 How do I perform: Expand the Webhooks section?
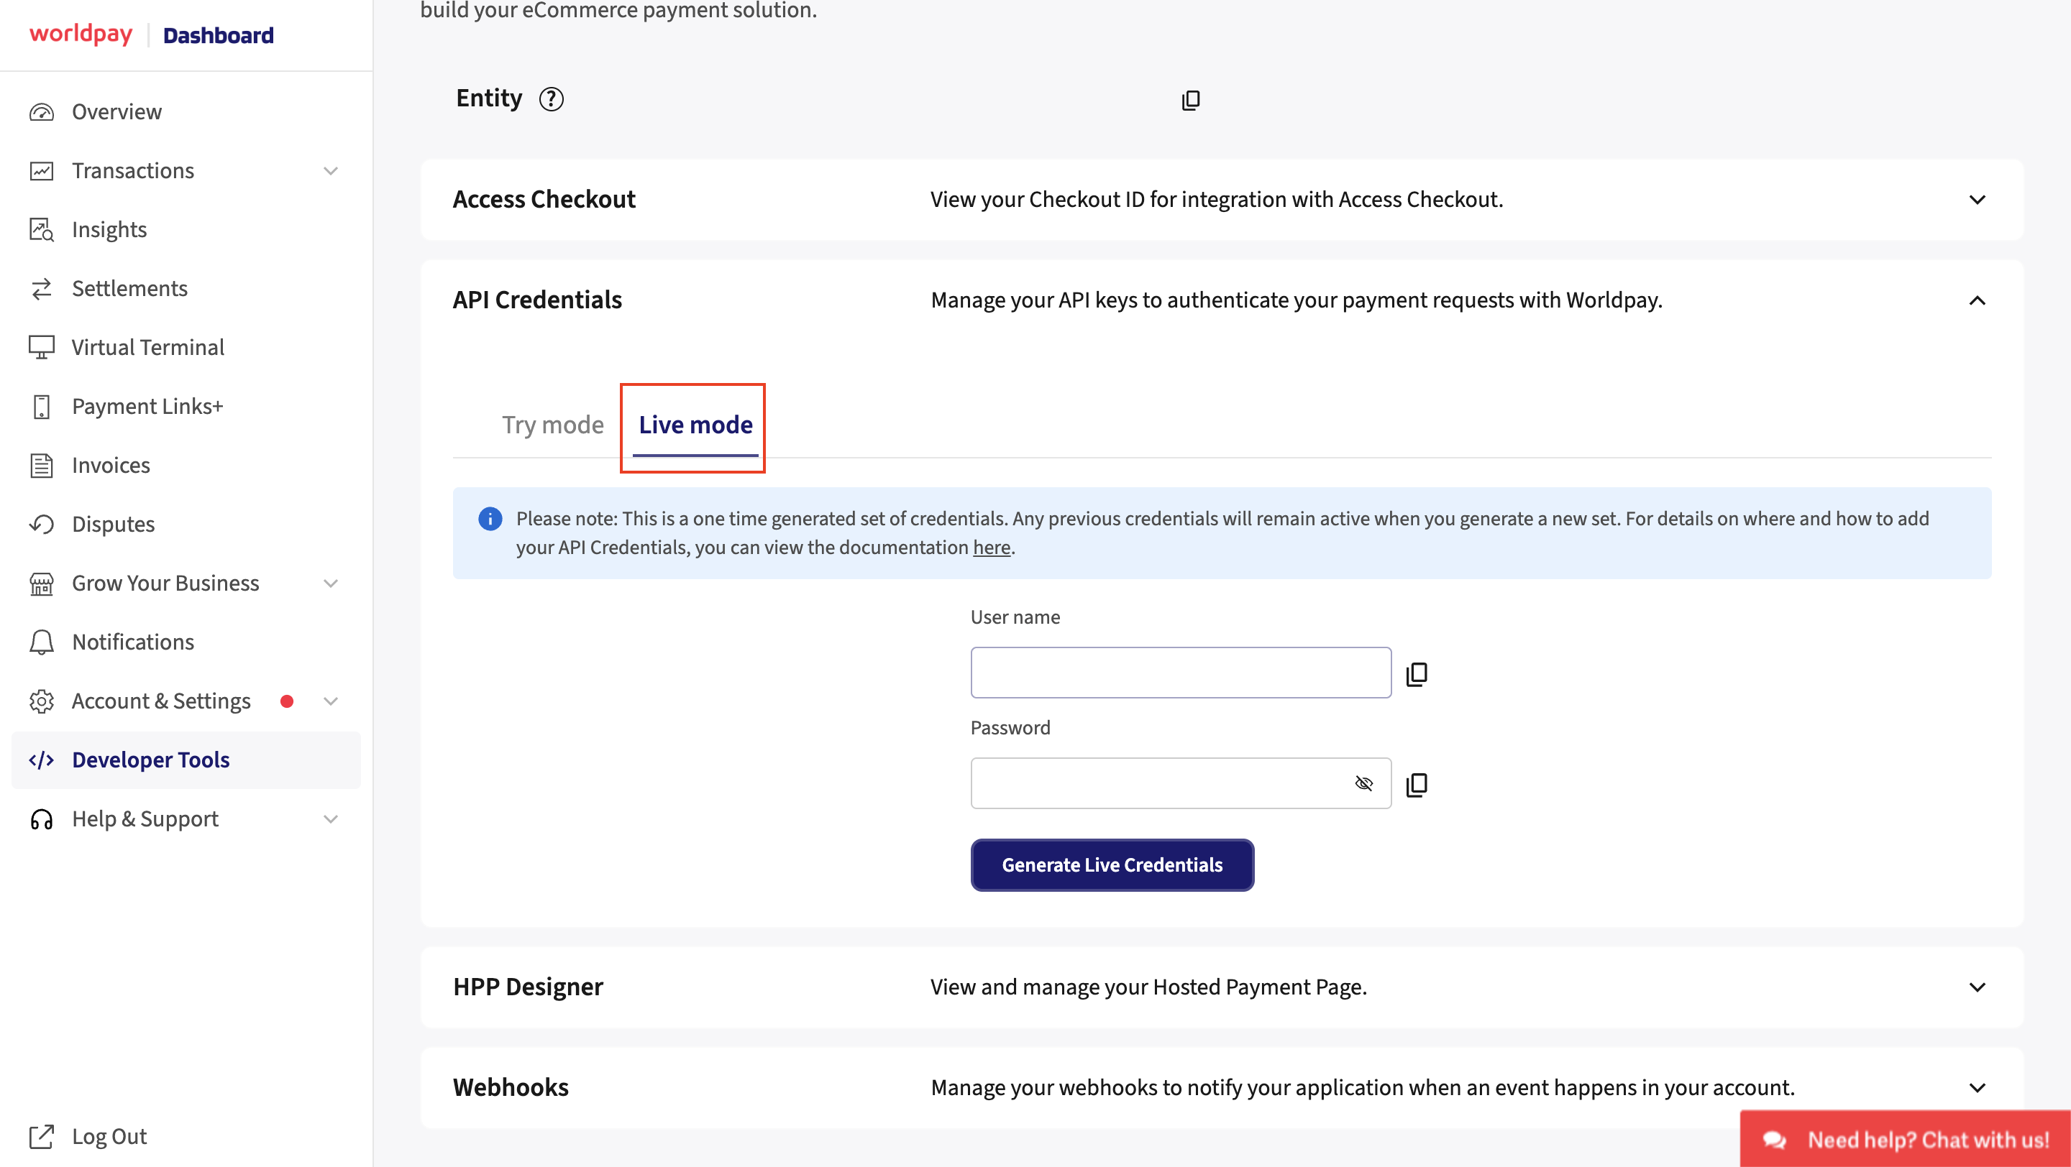(x=1977, y=1087)
